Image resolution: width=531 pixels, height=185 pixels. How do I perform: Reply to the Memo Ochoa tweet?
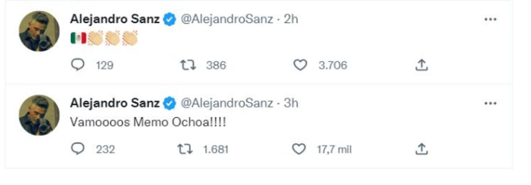(78, 149)
